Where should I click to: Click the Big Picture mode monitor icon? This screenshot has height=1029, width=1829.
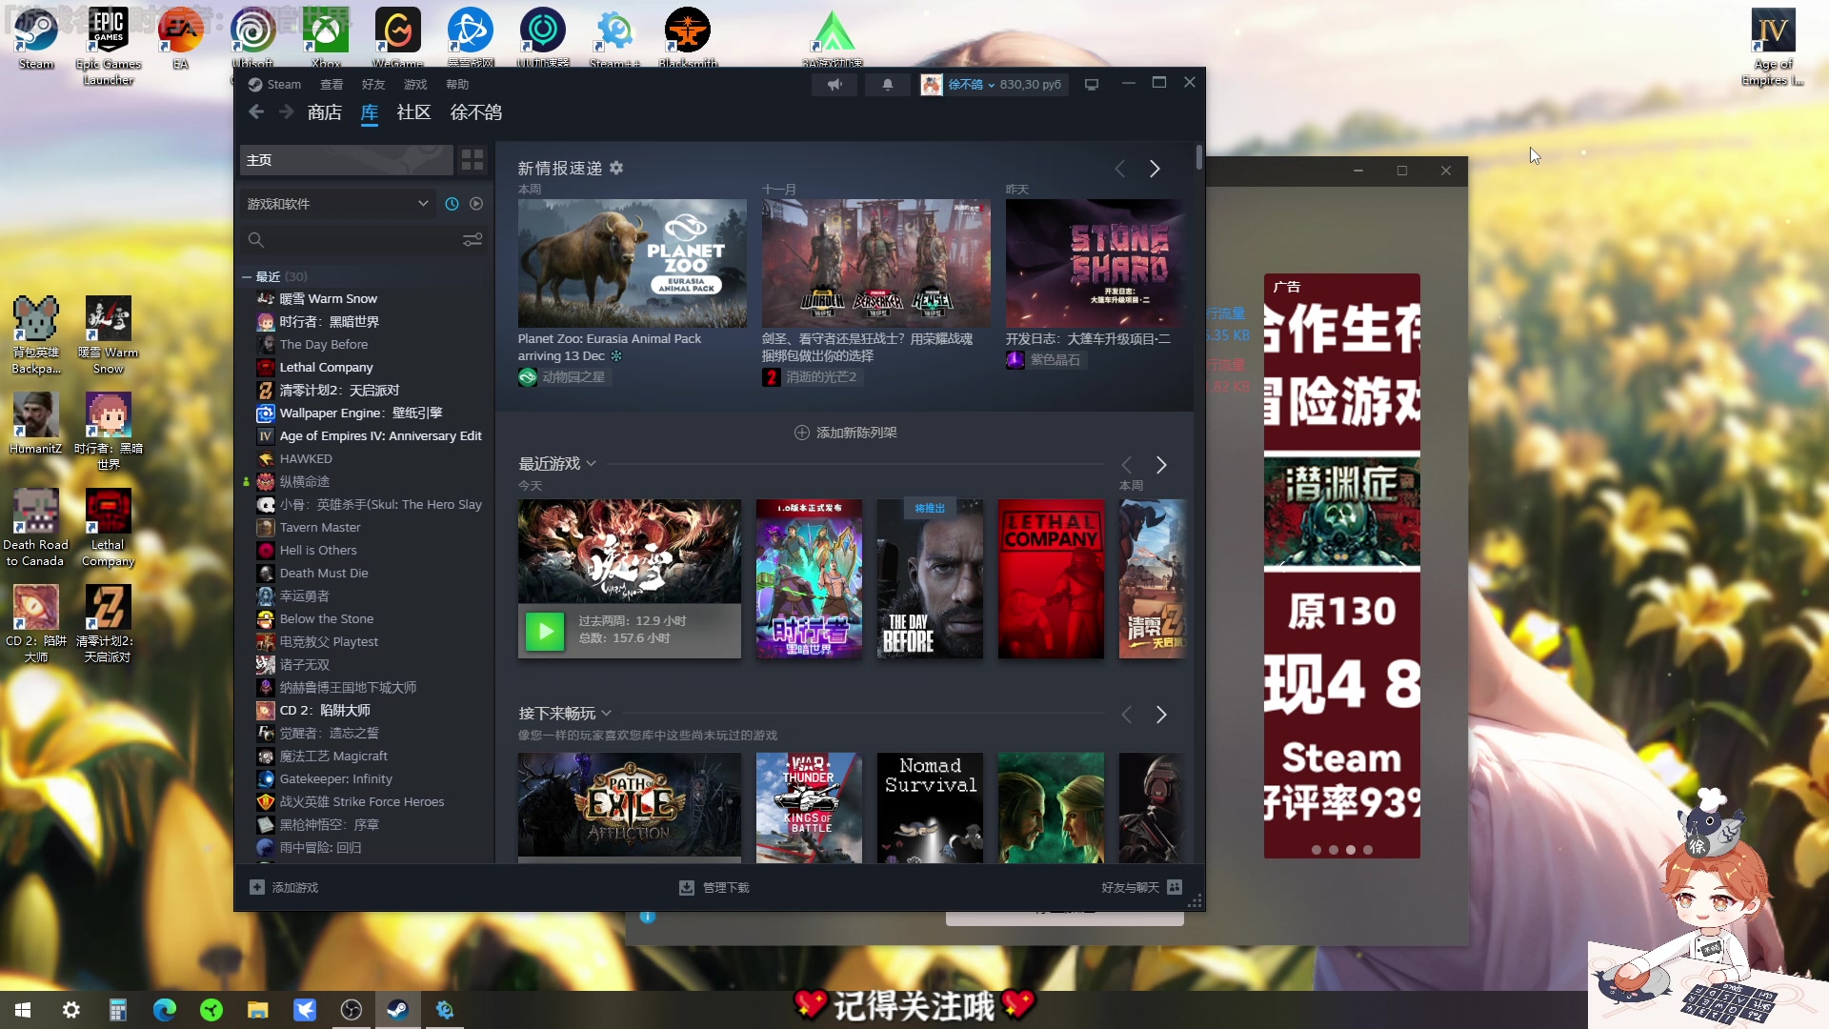1092,85
